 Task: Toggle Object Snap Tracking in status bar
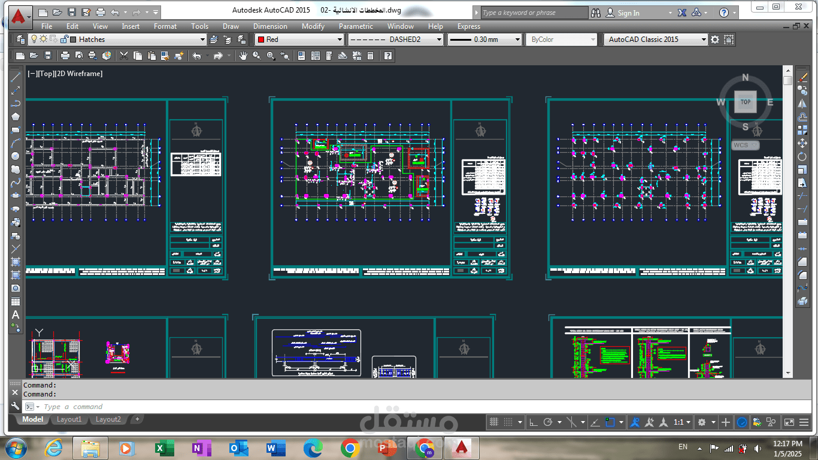pyautogui.click(x=595, y=422)
